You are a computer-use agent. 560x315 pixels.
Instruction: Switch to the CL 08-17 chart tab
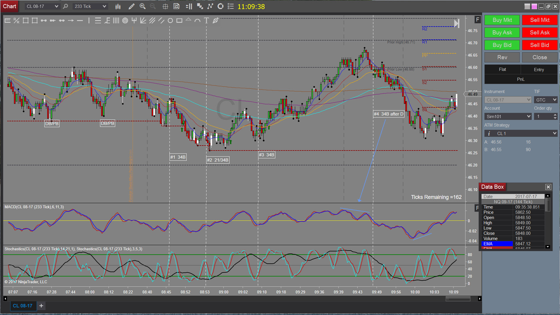(x=23, y=306)
